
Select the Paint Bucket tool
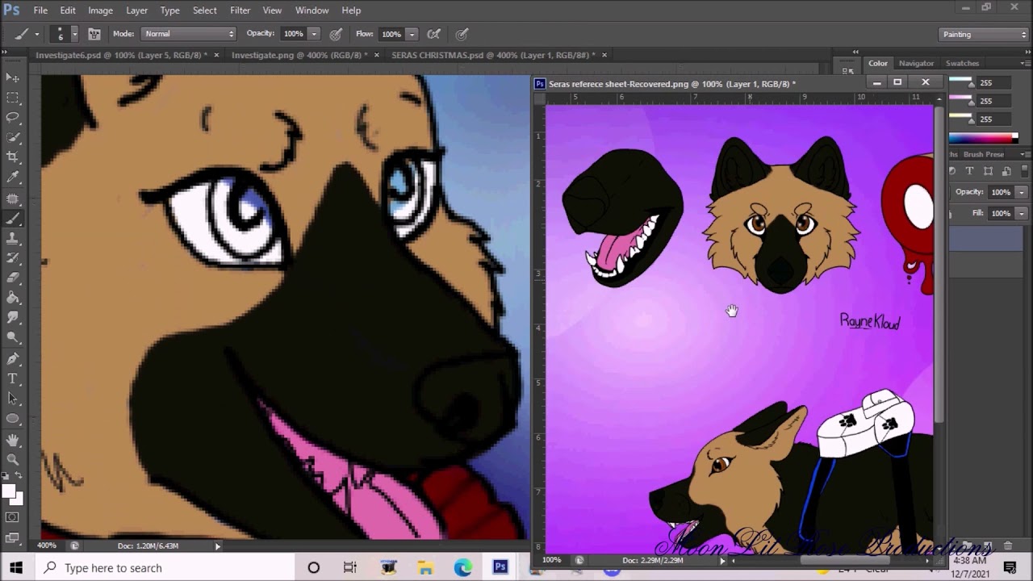(x=13, y=299)
